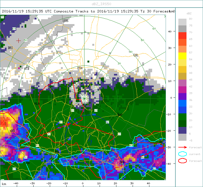This screenshot has width=203, height=187.
Task: Click the 'current' legend label
Action: point(195,154)
